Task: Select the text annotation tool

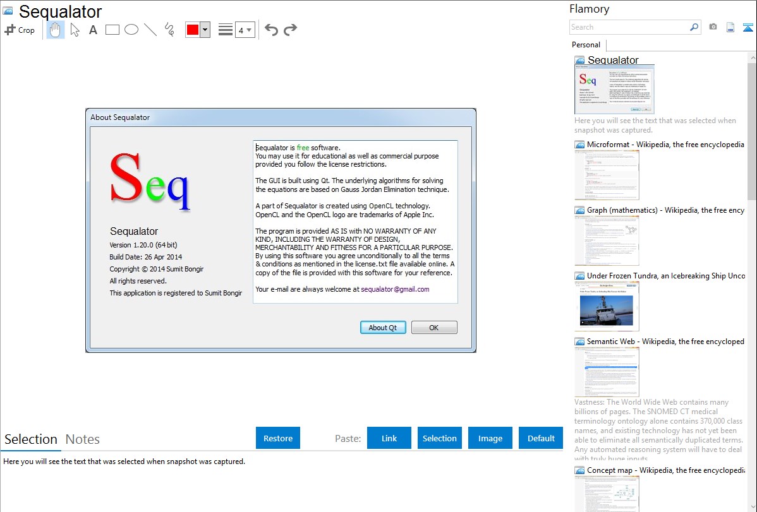Action: coord(93,30)
